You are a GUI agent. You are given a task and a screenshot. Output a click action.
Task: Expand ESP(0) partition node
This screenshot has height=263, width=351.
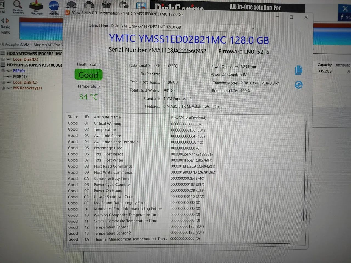(3, 71)
